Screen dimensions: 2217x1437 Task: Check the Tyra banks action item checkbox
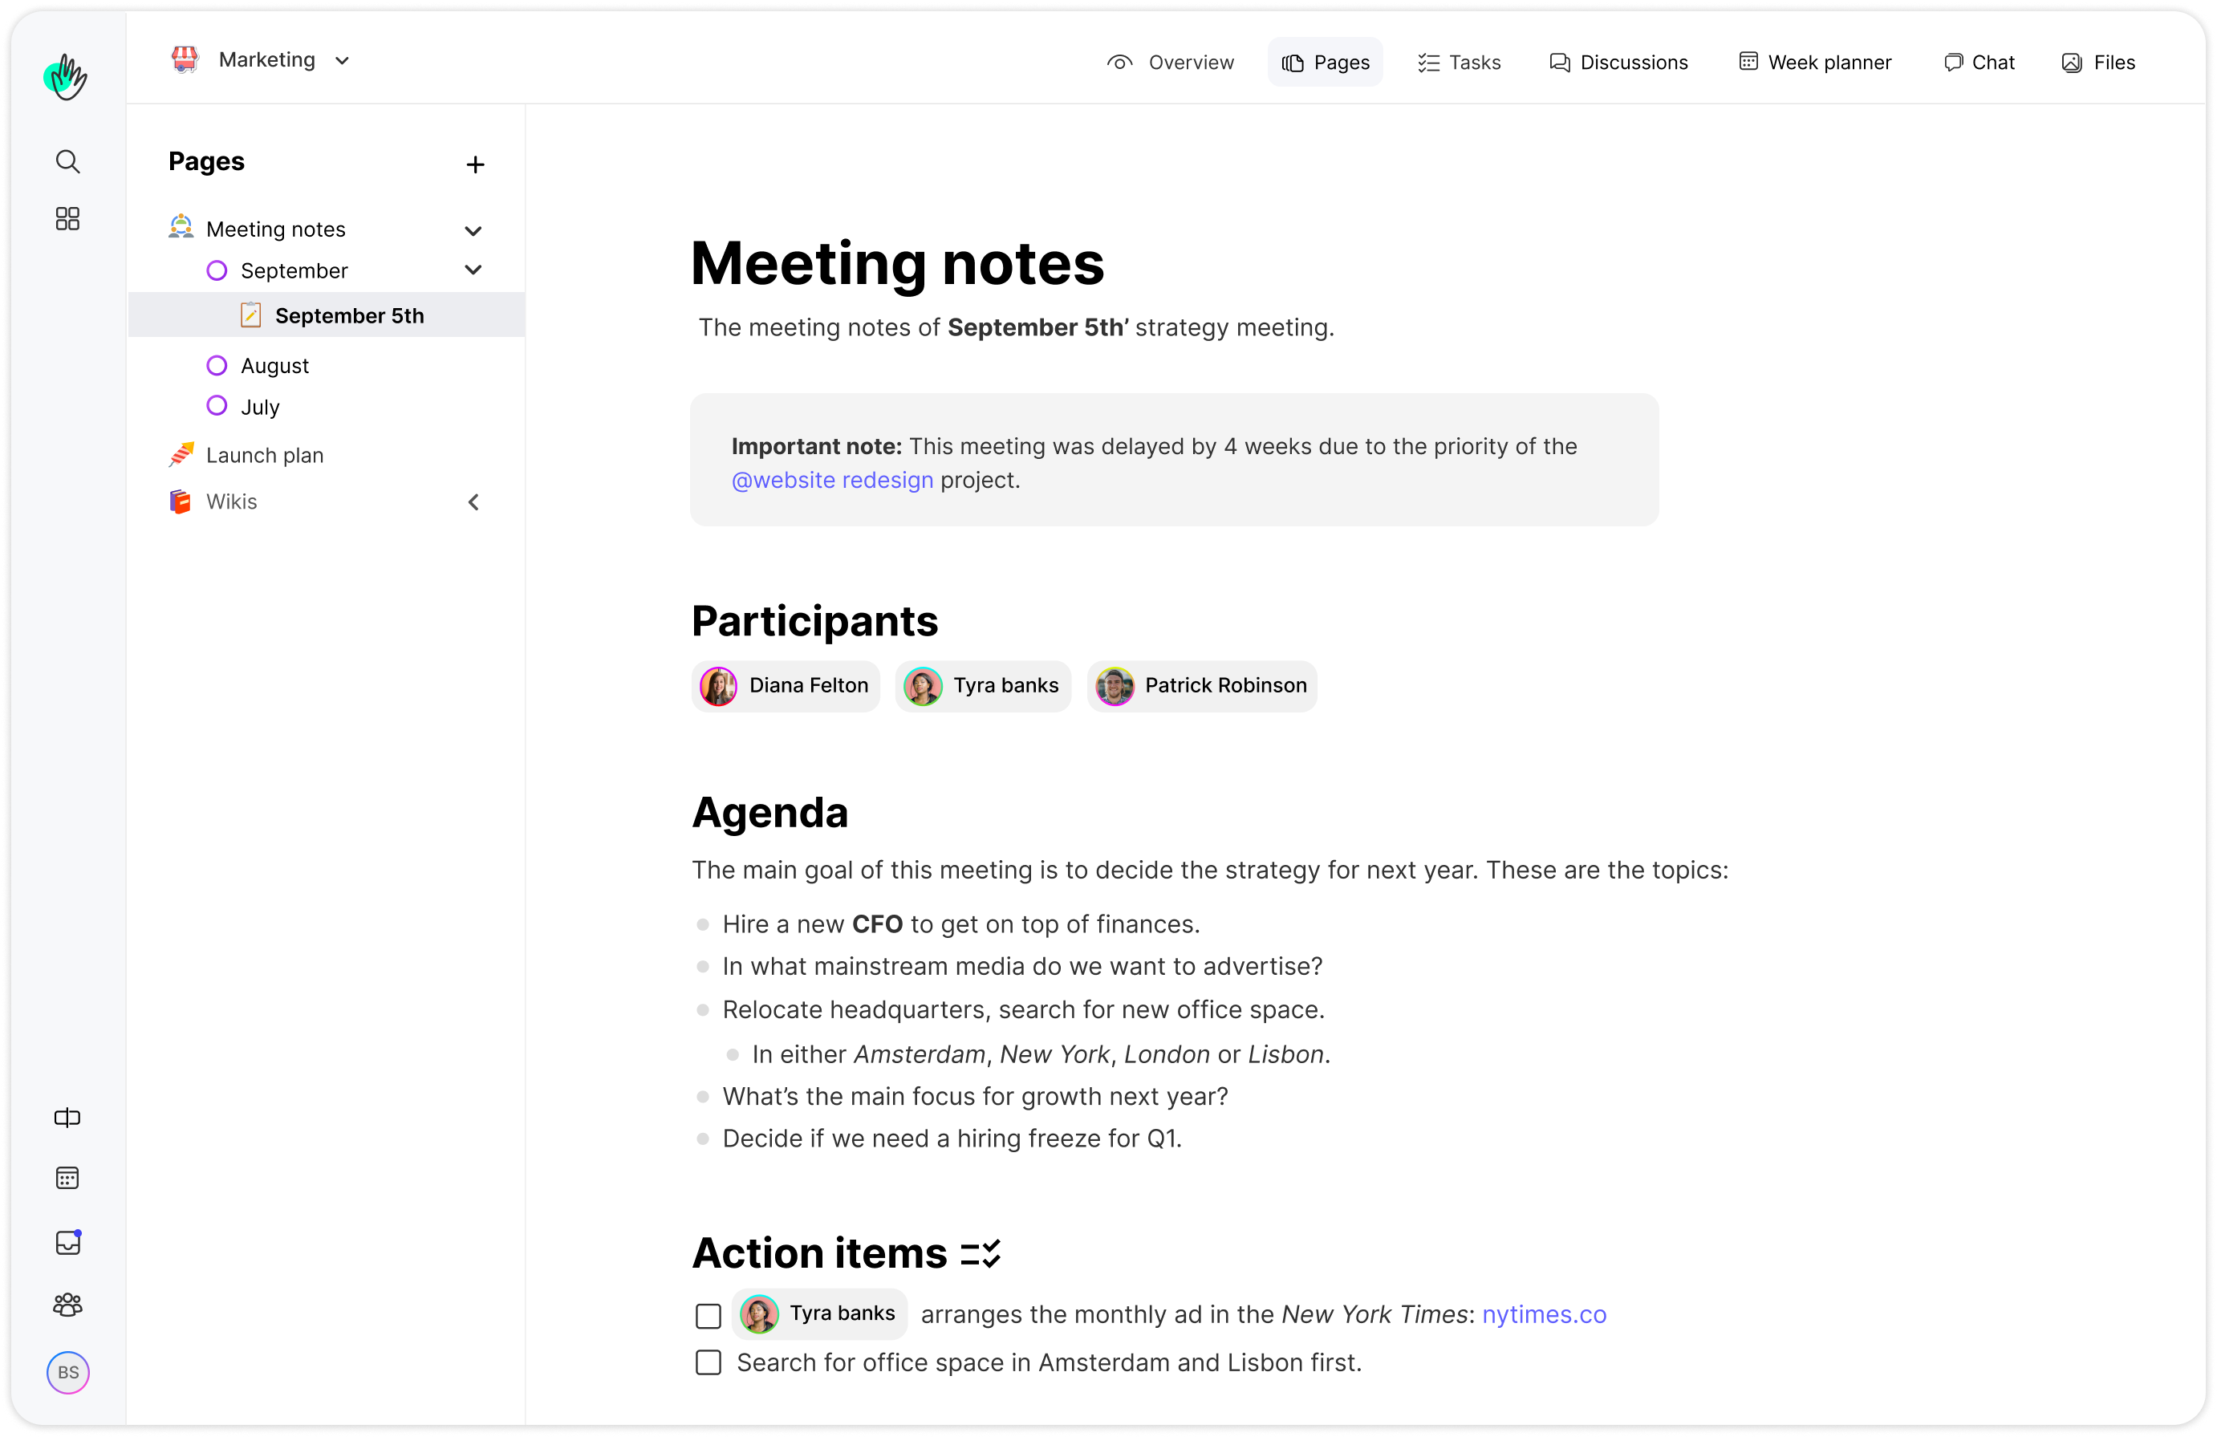pyautogui.click(x=708, y=1315)
